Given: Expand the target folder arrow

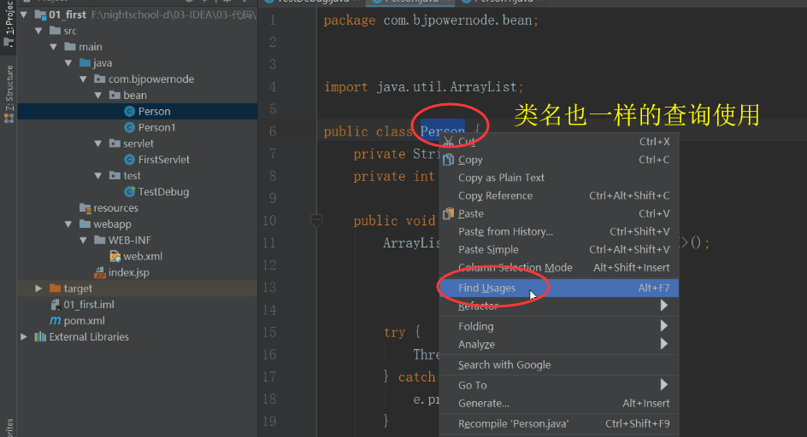Looking at the screenshot, I should tap(38, 288).
